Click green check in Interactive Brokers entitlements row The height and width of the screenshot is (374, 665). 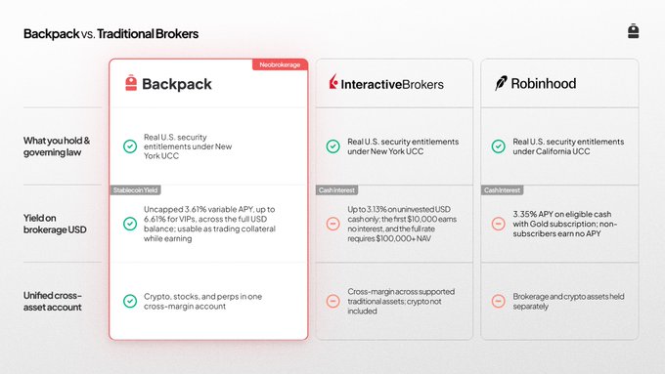pyautogui.click(x=332, y=146)
